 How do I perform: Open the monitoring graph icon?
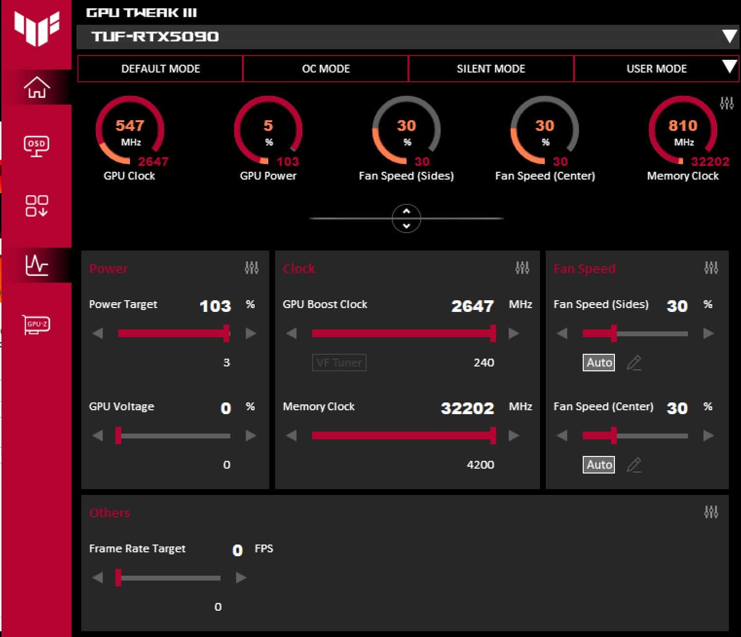[37, 265]
